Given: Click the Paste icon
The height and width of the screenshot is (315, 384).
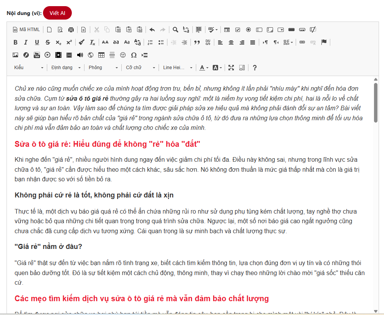Looking at the screenshot, I should pyautogui.click(x=118, y=30).
